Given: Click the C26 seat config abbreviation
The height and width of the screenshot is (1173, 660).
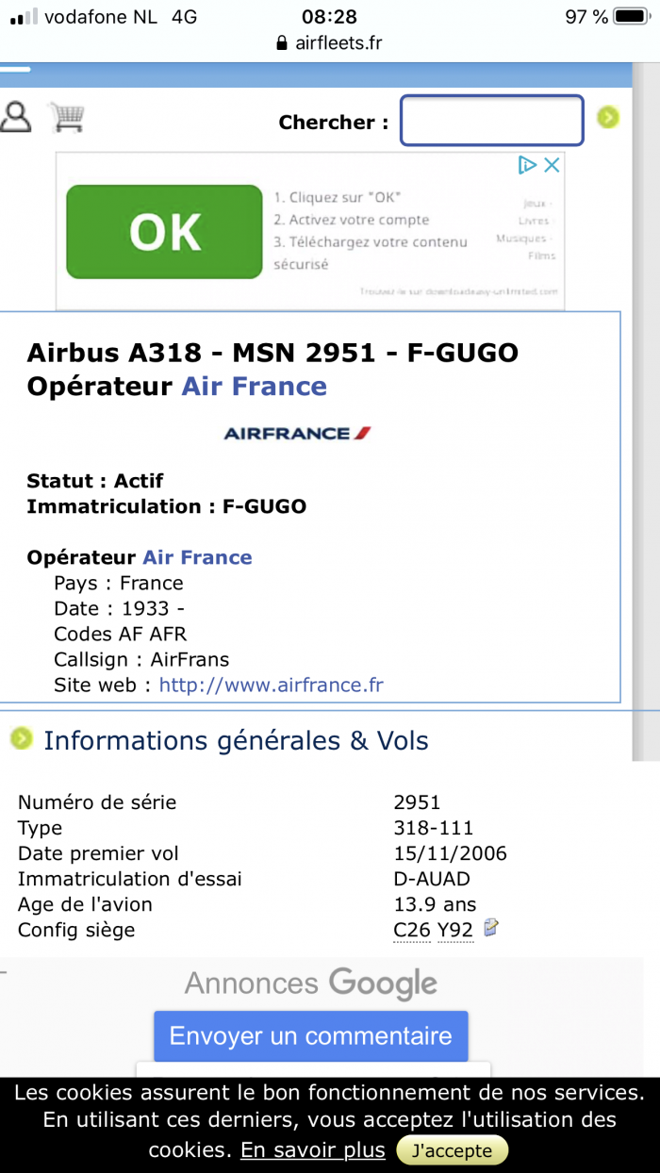Looking at the screenshot, I should [411, 930].
